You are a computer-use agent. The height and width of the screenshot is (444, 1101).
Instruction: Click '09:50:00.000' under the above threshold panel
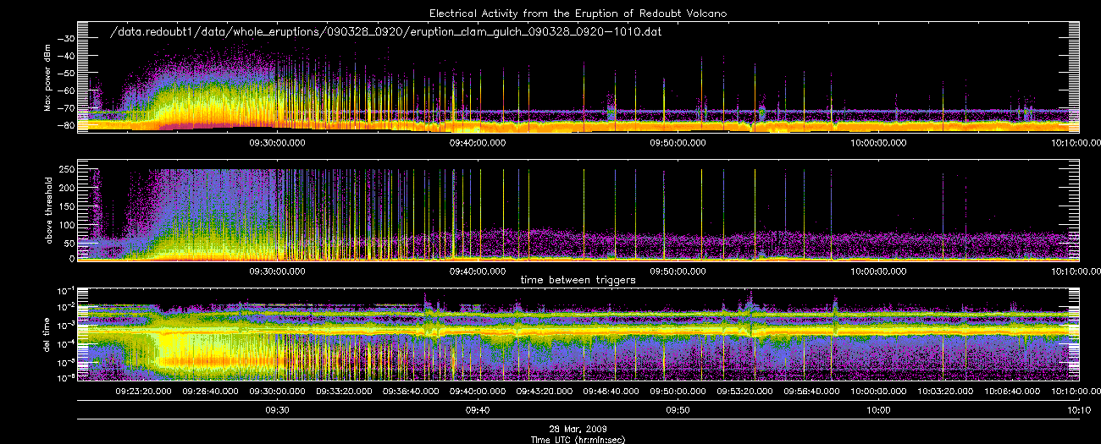(678, 271)
